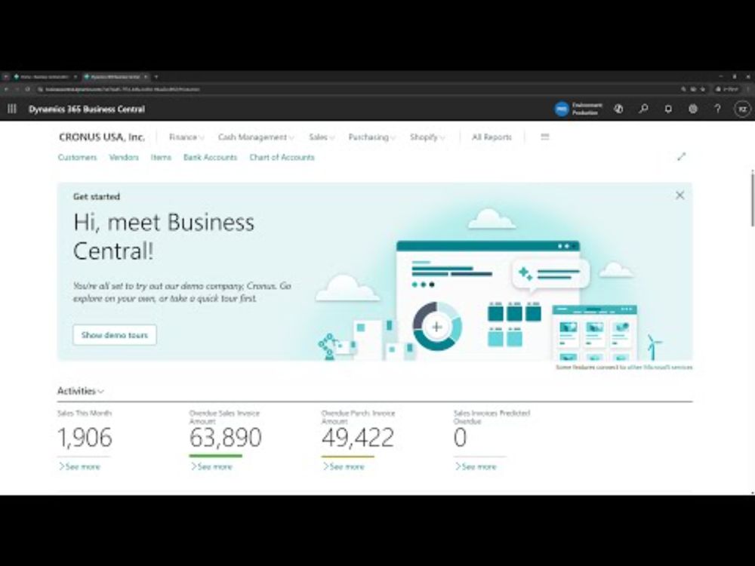Open notifications bell icon
This screenshot has height=566, width=755.
tap(668, 109)
